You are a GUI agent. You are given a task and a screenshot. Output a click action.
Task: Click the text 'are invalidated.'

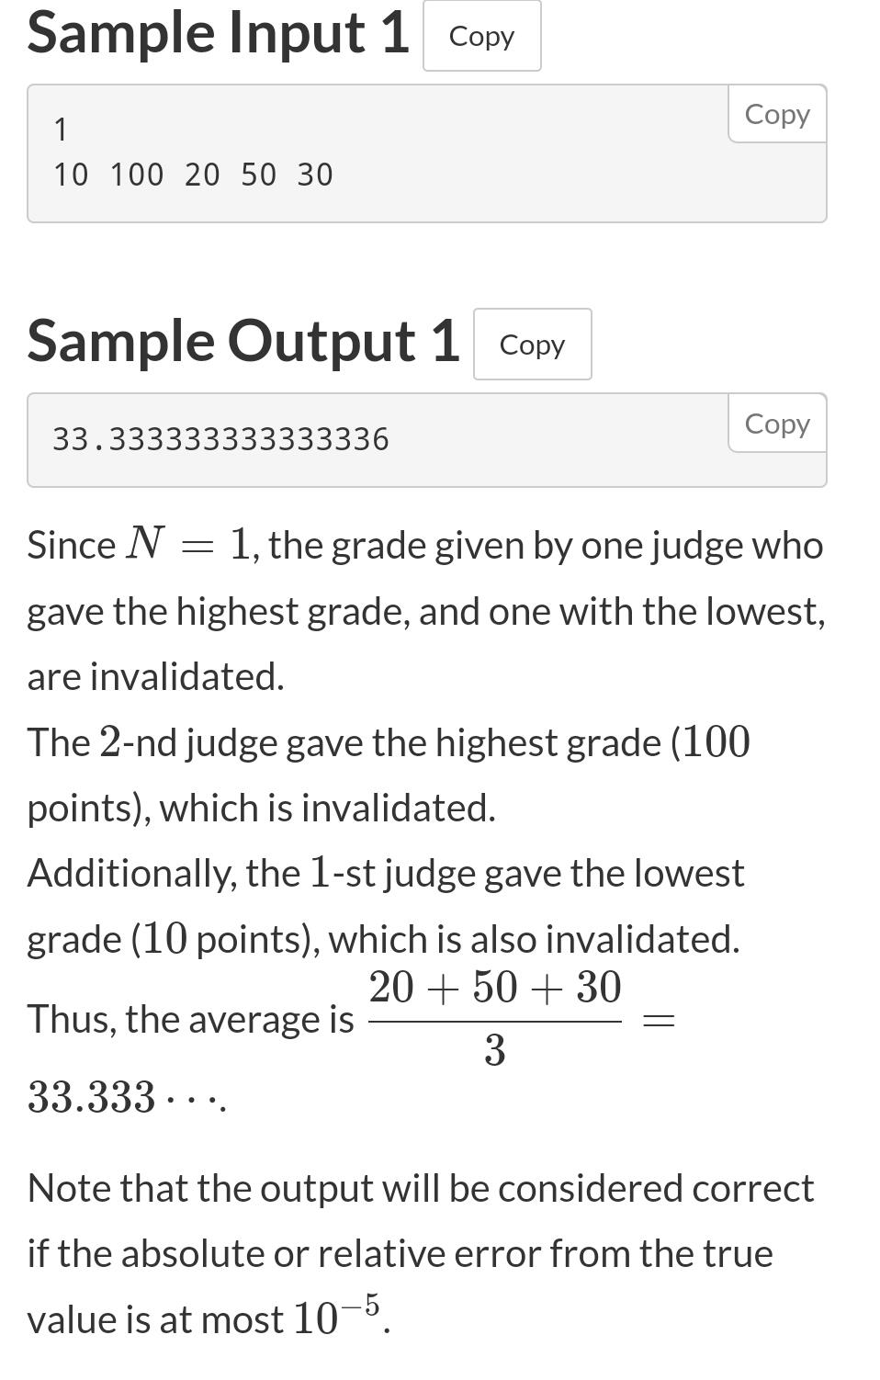pos(155,677)
